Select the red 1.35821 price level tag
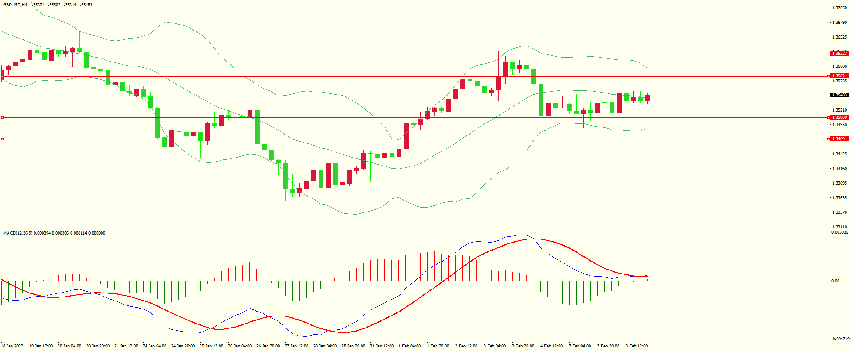 click(x=839, y=76)
